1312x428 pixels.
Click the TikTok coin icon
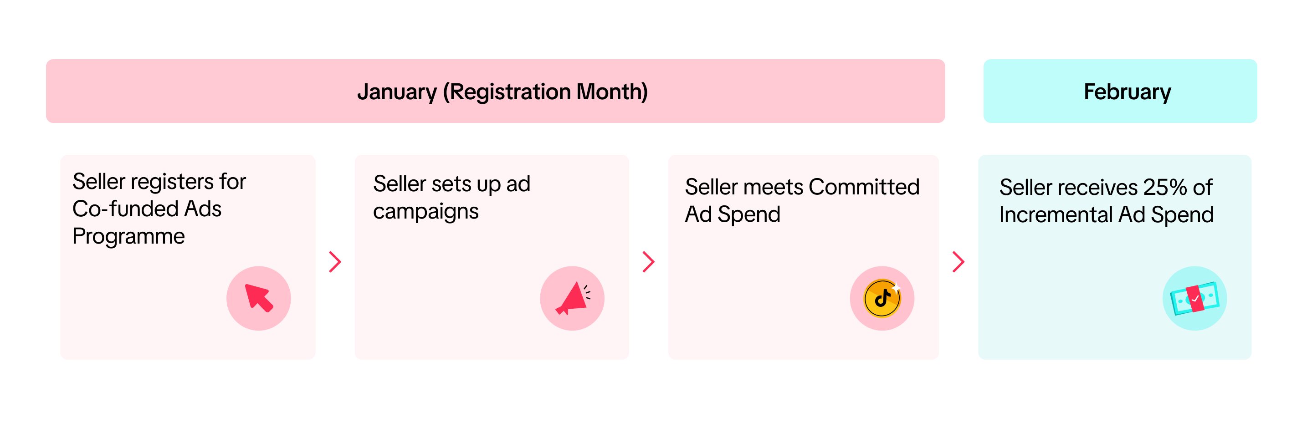point(881,298)
